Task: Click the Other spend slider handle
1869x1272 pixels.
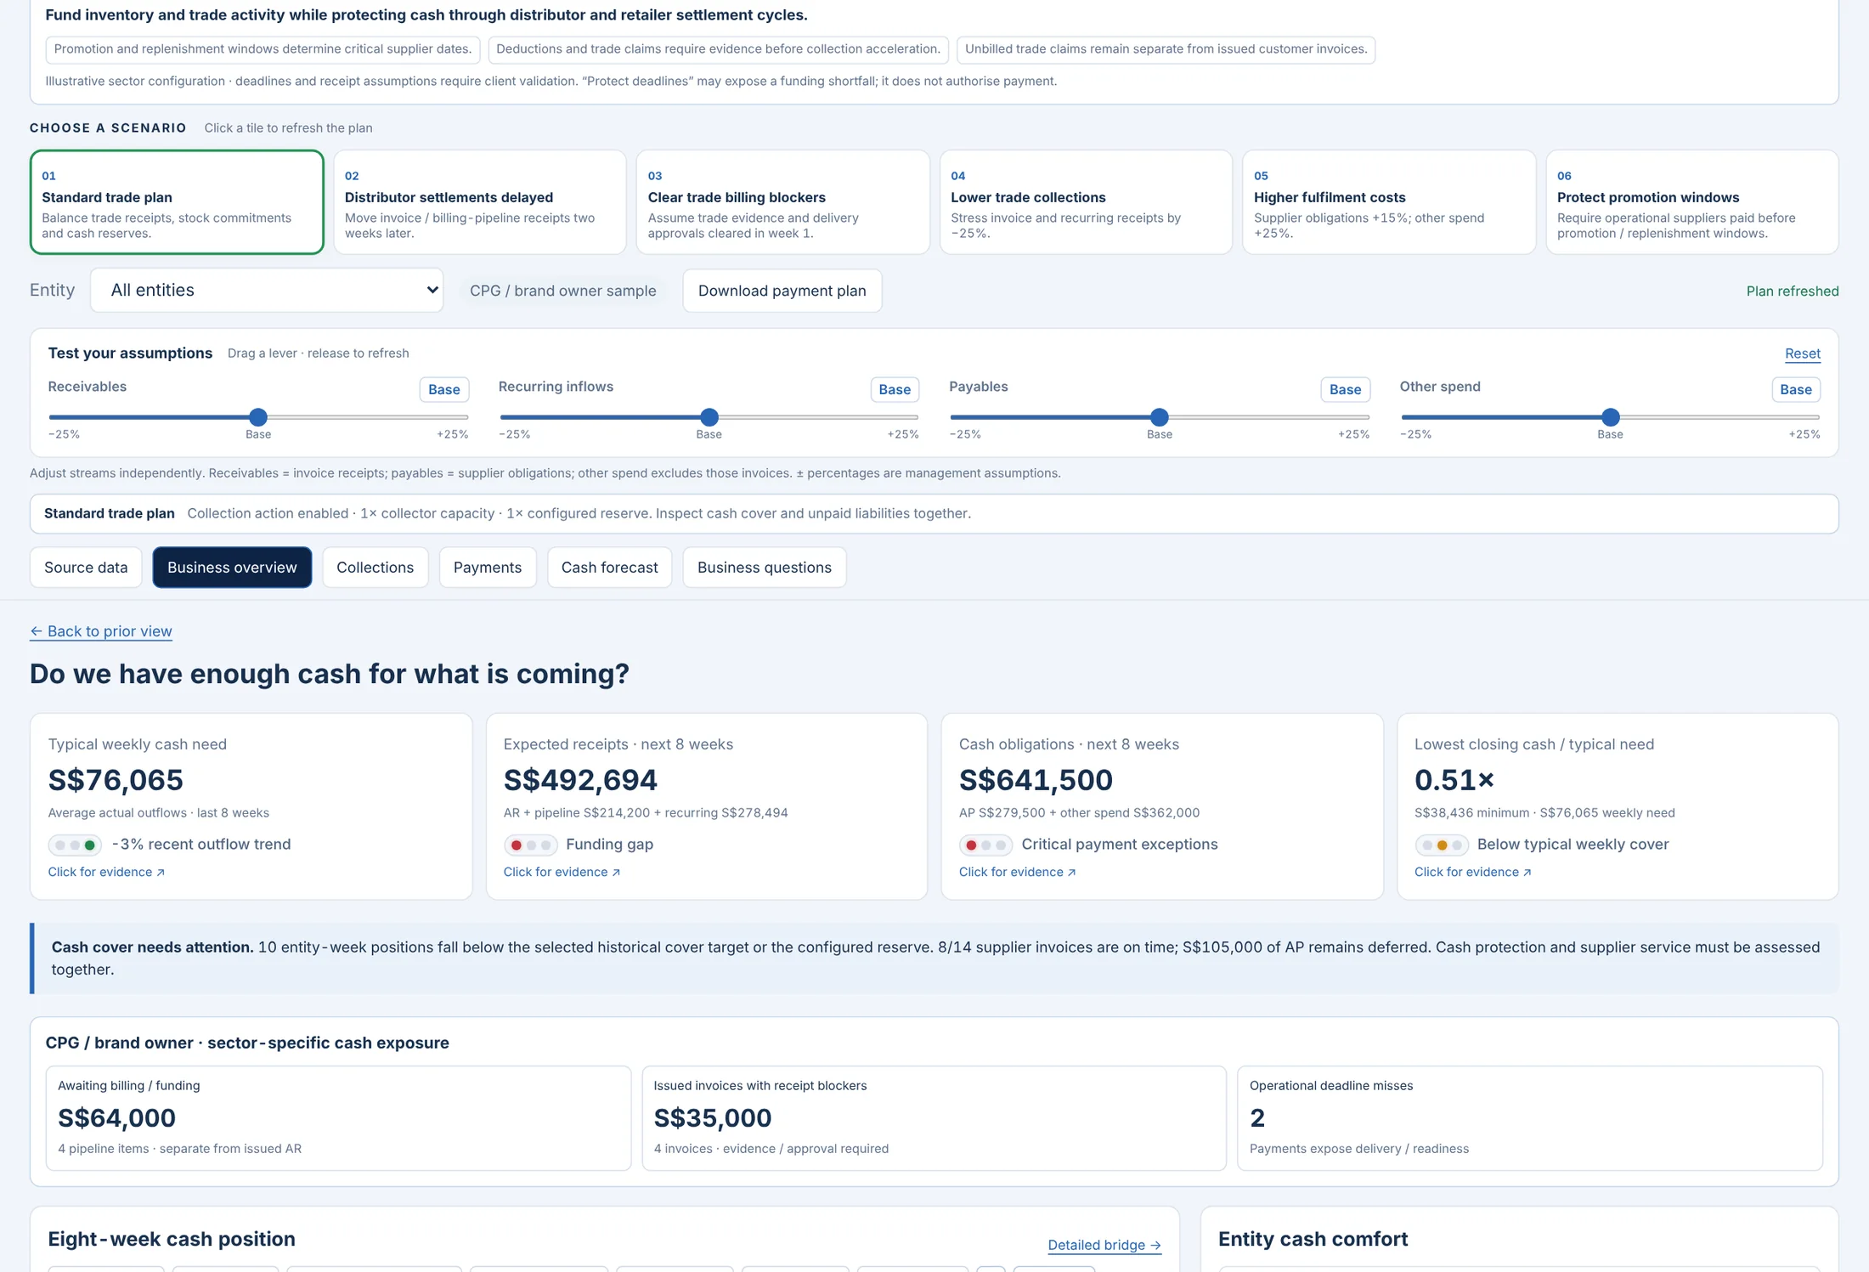Action: click(1610, 417)
